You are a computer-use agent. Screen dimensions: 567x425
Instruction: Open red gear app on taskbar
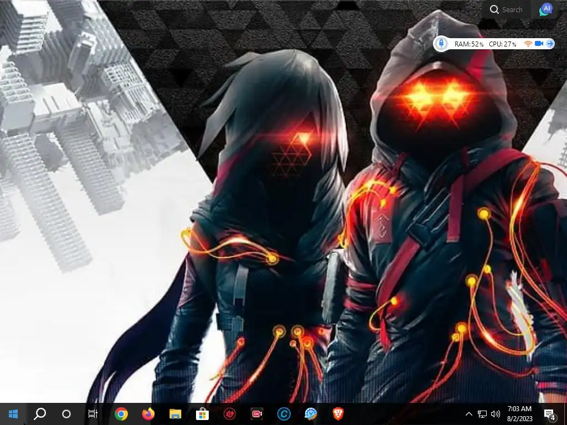point(229,414)
